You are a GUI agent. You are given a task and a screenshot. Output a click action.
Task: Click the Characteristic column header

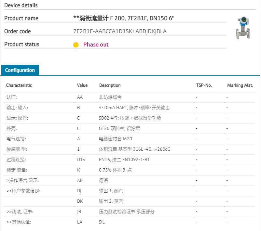[19, 85]
